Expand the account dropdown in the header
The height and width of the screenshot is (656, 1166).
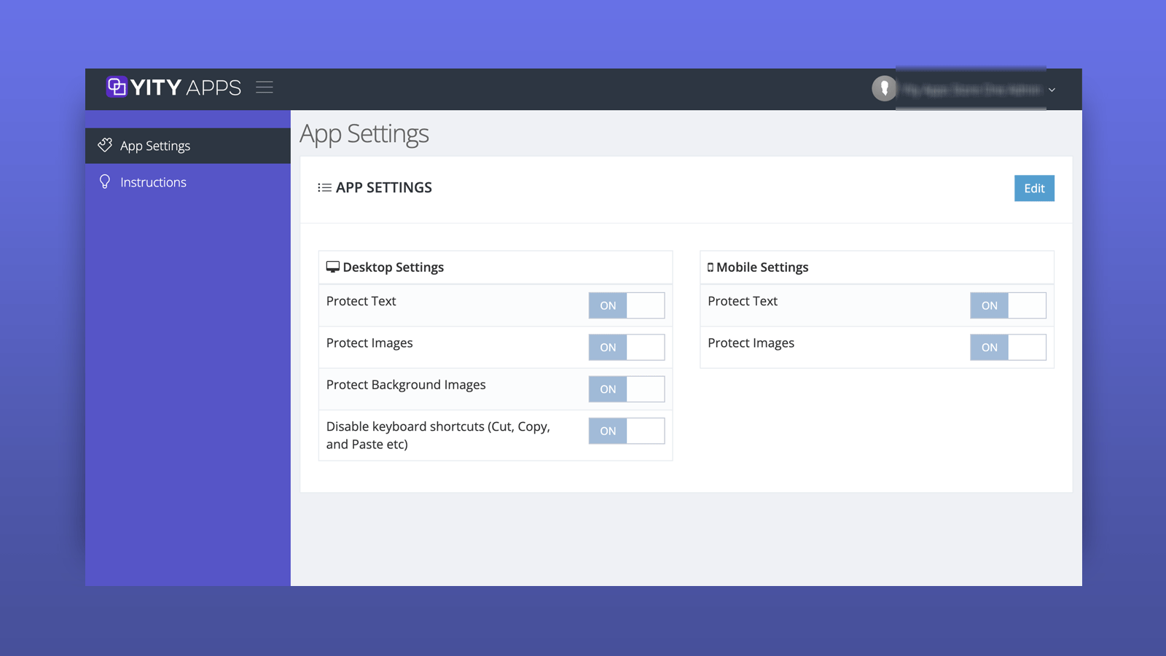click(1052, 90)
